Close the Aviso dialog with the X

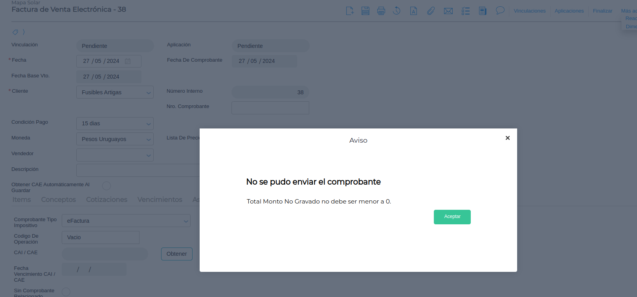(508, 138)
